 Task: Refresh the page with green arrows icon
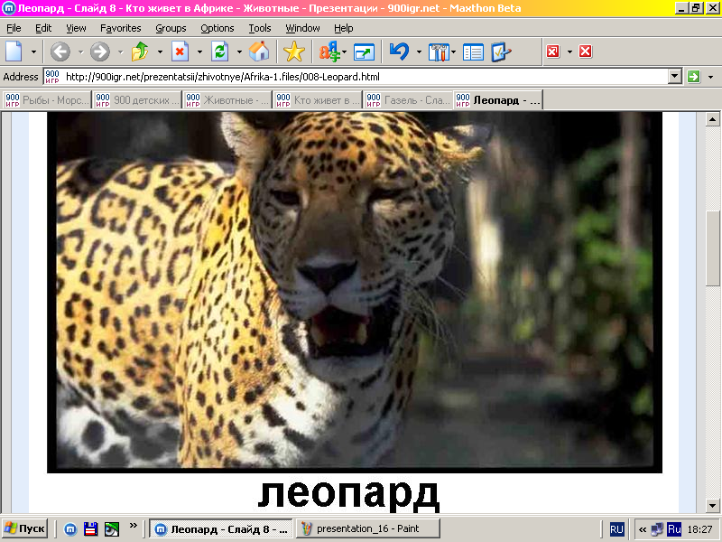(219, 51)
